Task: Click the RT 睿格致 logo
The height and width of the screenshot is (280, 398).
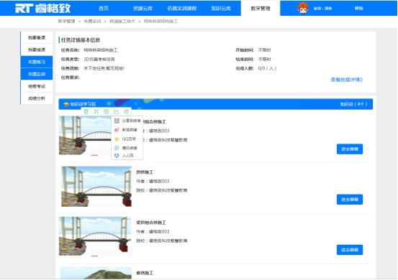Action: [42, 8]
